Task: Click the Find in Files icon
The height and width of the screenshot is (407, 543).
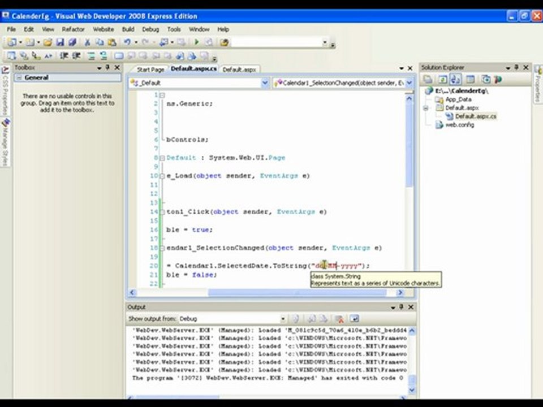Action: [225, 42]
